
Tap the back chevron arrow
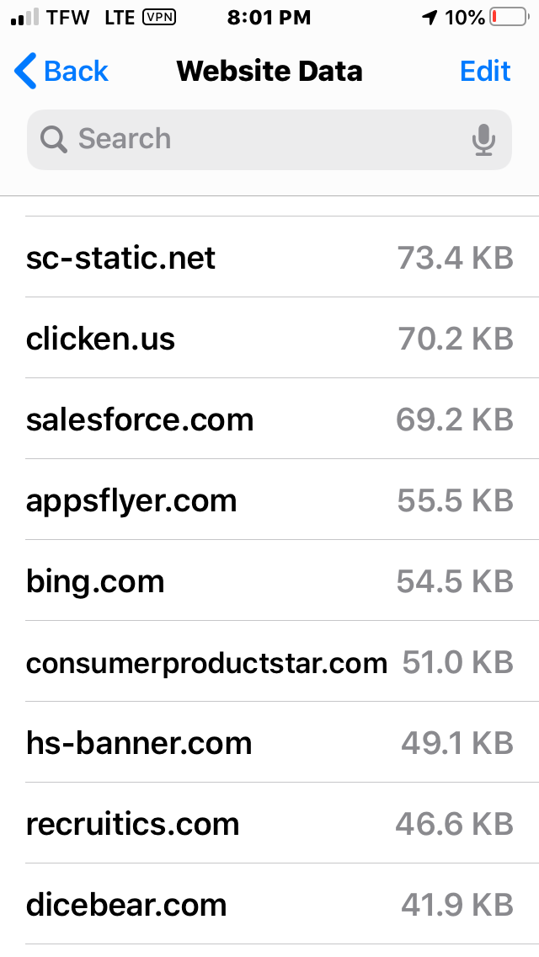[25, 71]
